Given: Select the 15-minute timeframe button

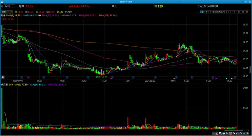Looking at the screenshot, I should [239, 12].
